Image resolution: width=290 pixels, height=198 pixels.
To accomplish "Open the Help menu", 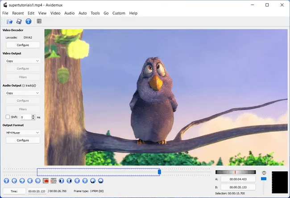I will pyautogui.click(x=133, y=13).
